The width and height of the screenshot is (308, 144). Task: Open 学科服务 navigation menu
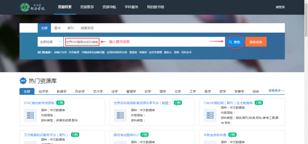pos(131,7)
